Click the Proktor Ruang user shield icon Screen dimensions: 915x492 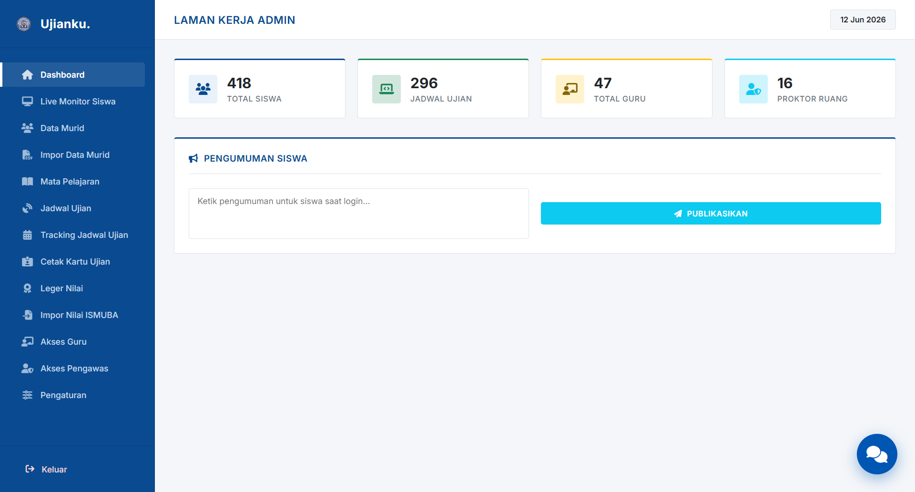pos(753,89)
